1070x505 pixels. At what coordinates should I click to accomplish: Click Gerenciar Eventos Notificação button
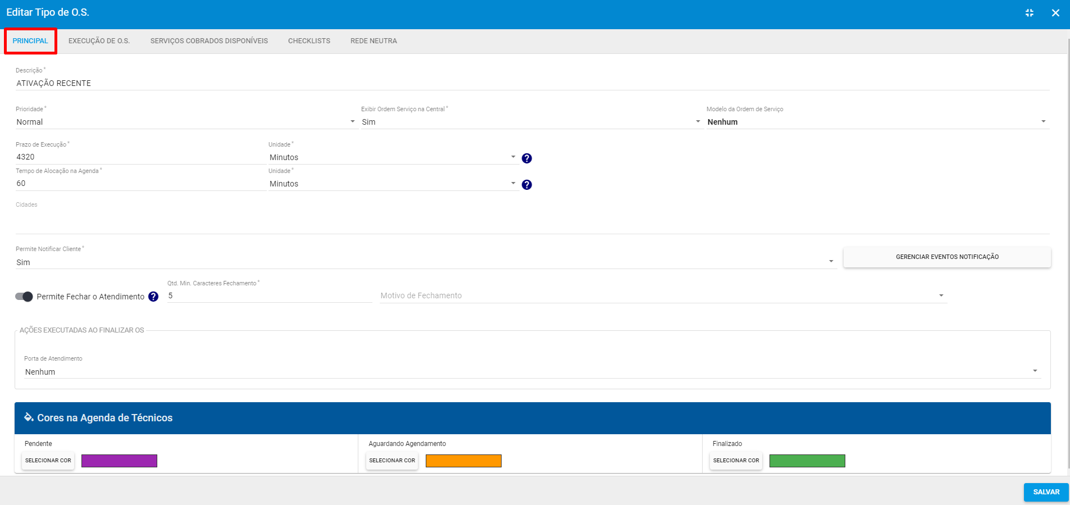tap(947, 257)
